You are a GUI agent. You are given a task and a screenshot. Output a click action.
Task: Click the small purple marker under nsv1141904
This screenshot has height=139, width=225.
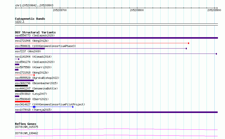click(x=19, y=59)
